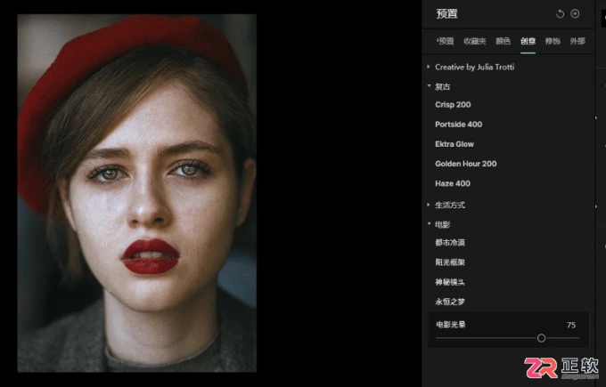Click the 电影光晕 slider handle

tap(541, 338)
